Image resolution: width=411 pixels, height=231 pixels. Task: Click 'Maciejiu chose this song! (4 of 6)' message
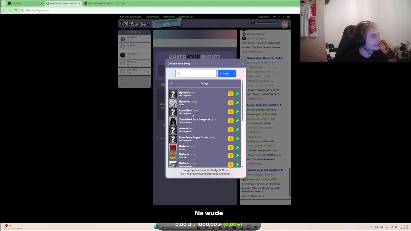pyautogui.click(x=265, y=58)
